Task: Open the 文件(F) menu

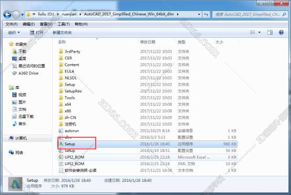Action: [12, 24]
